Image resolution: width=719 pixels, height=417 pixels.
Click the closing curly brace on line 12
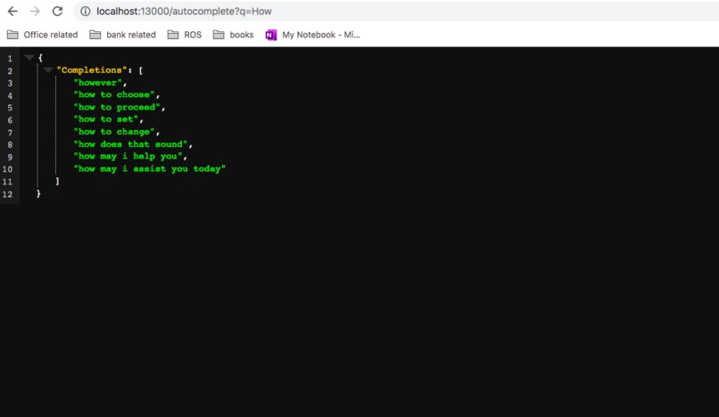[38, 193]
